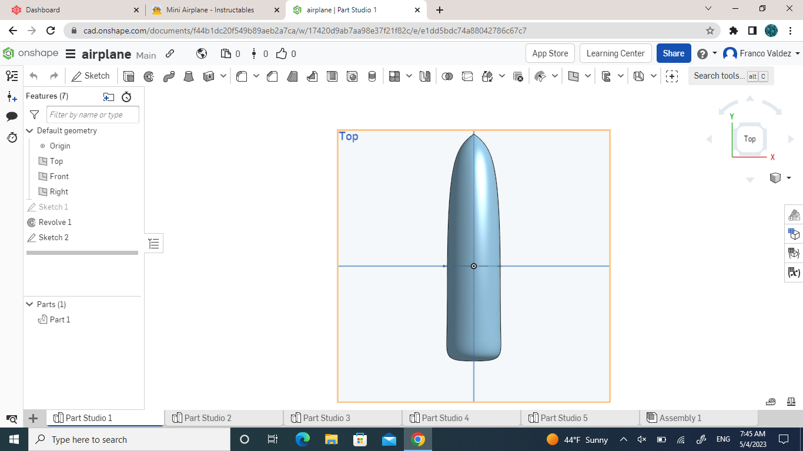Open Chrome from the Windows taskbar
The height and width of the screenshot is (451, 803).
pos(417,439)
